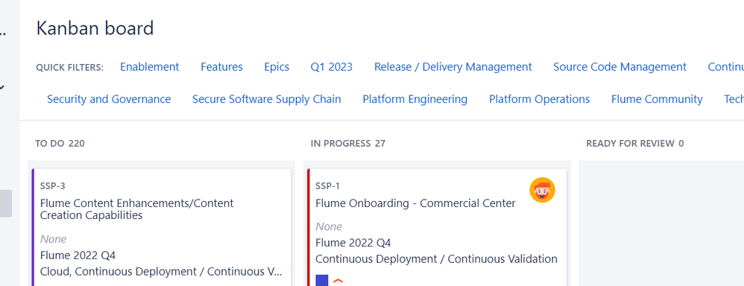744x286 pixels.
Task: Activate the Platform Engineering quick filter
Action: [x=415, y=99]
